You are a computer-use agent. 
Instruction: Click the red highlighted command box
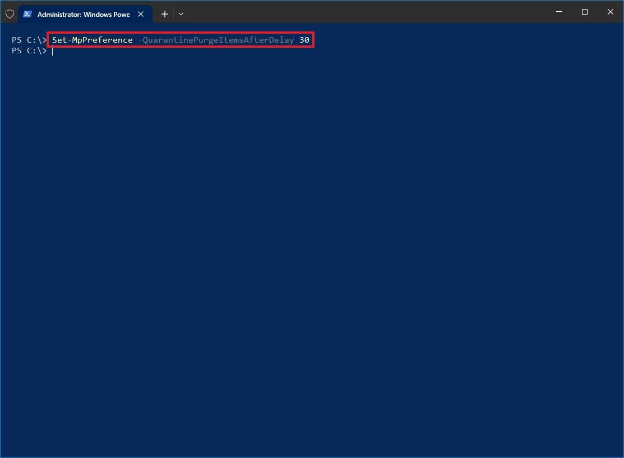click(181, 40)
